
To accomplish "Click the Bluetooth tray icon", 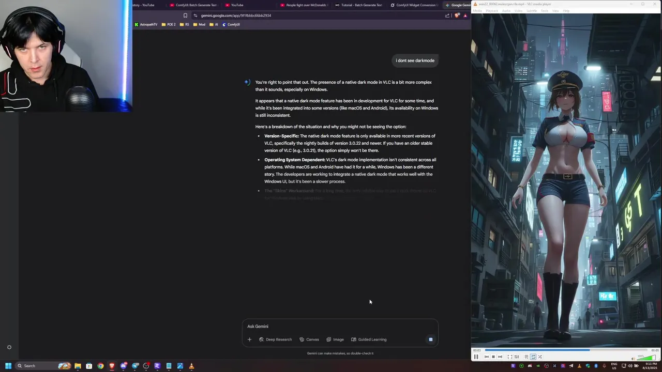I will tap(596, 366).
